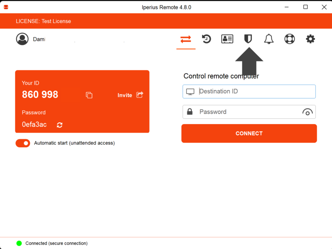Copy Your ID with the copy icon
Viewport: 332px width, 249px height.
coord(89,95)
